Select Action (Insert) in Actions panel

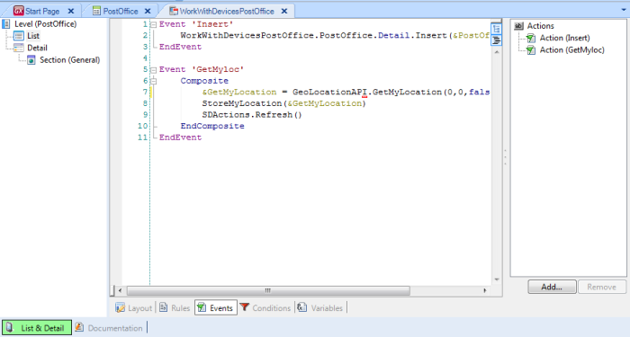tap(564, 38)
